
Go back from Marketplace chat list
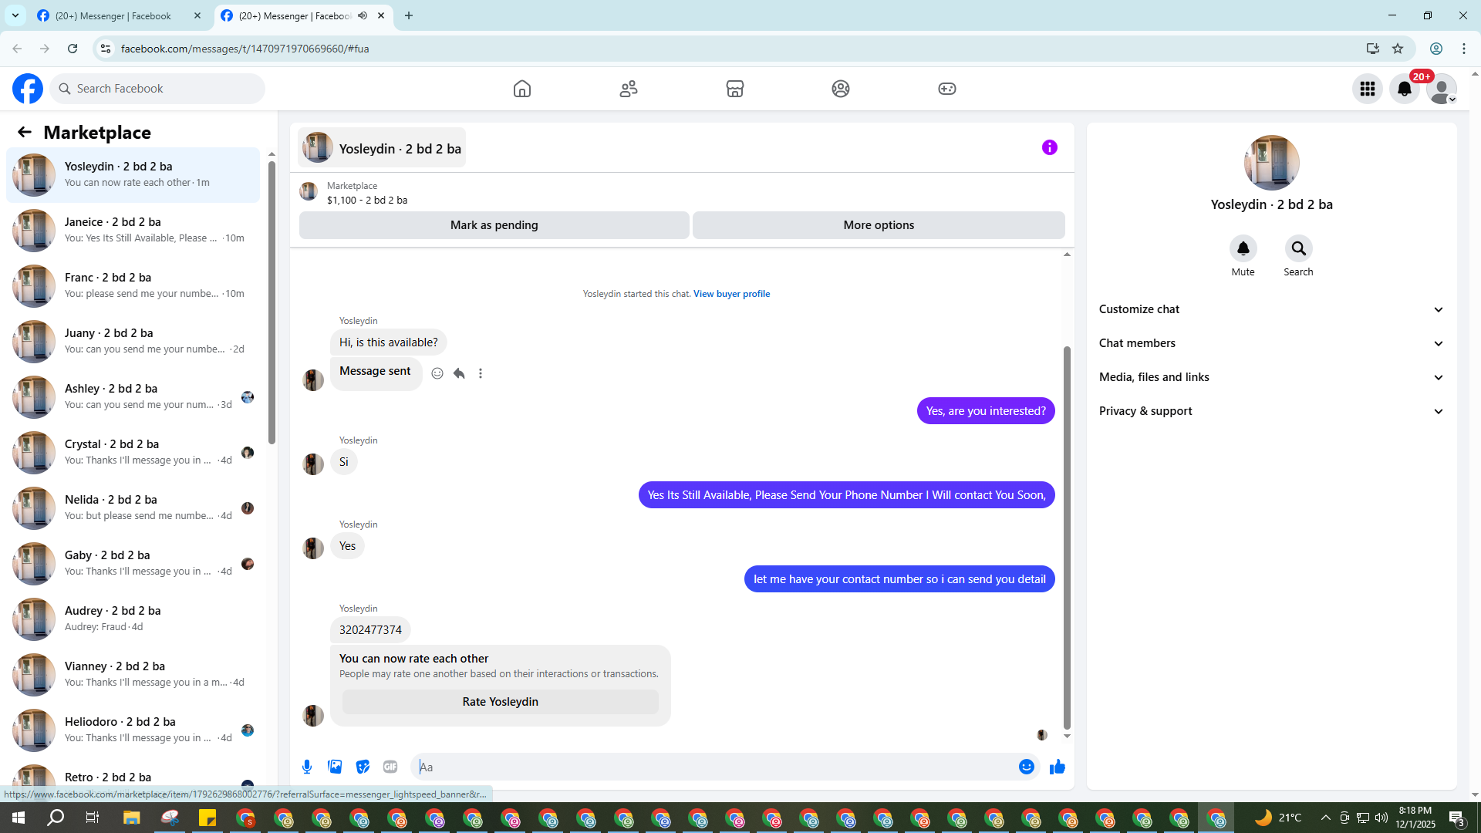25,133
